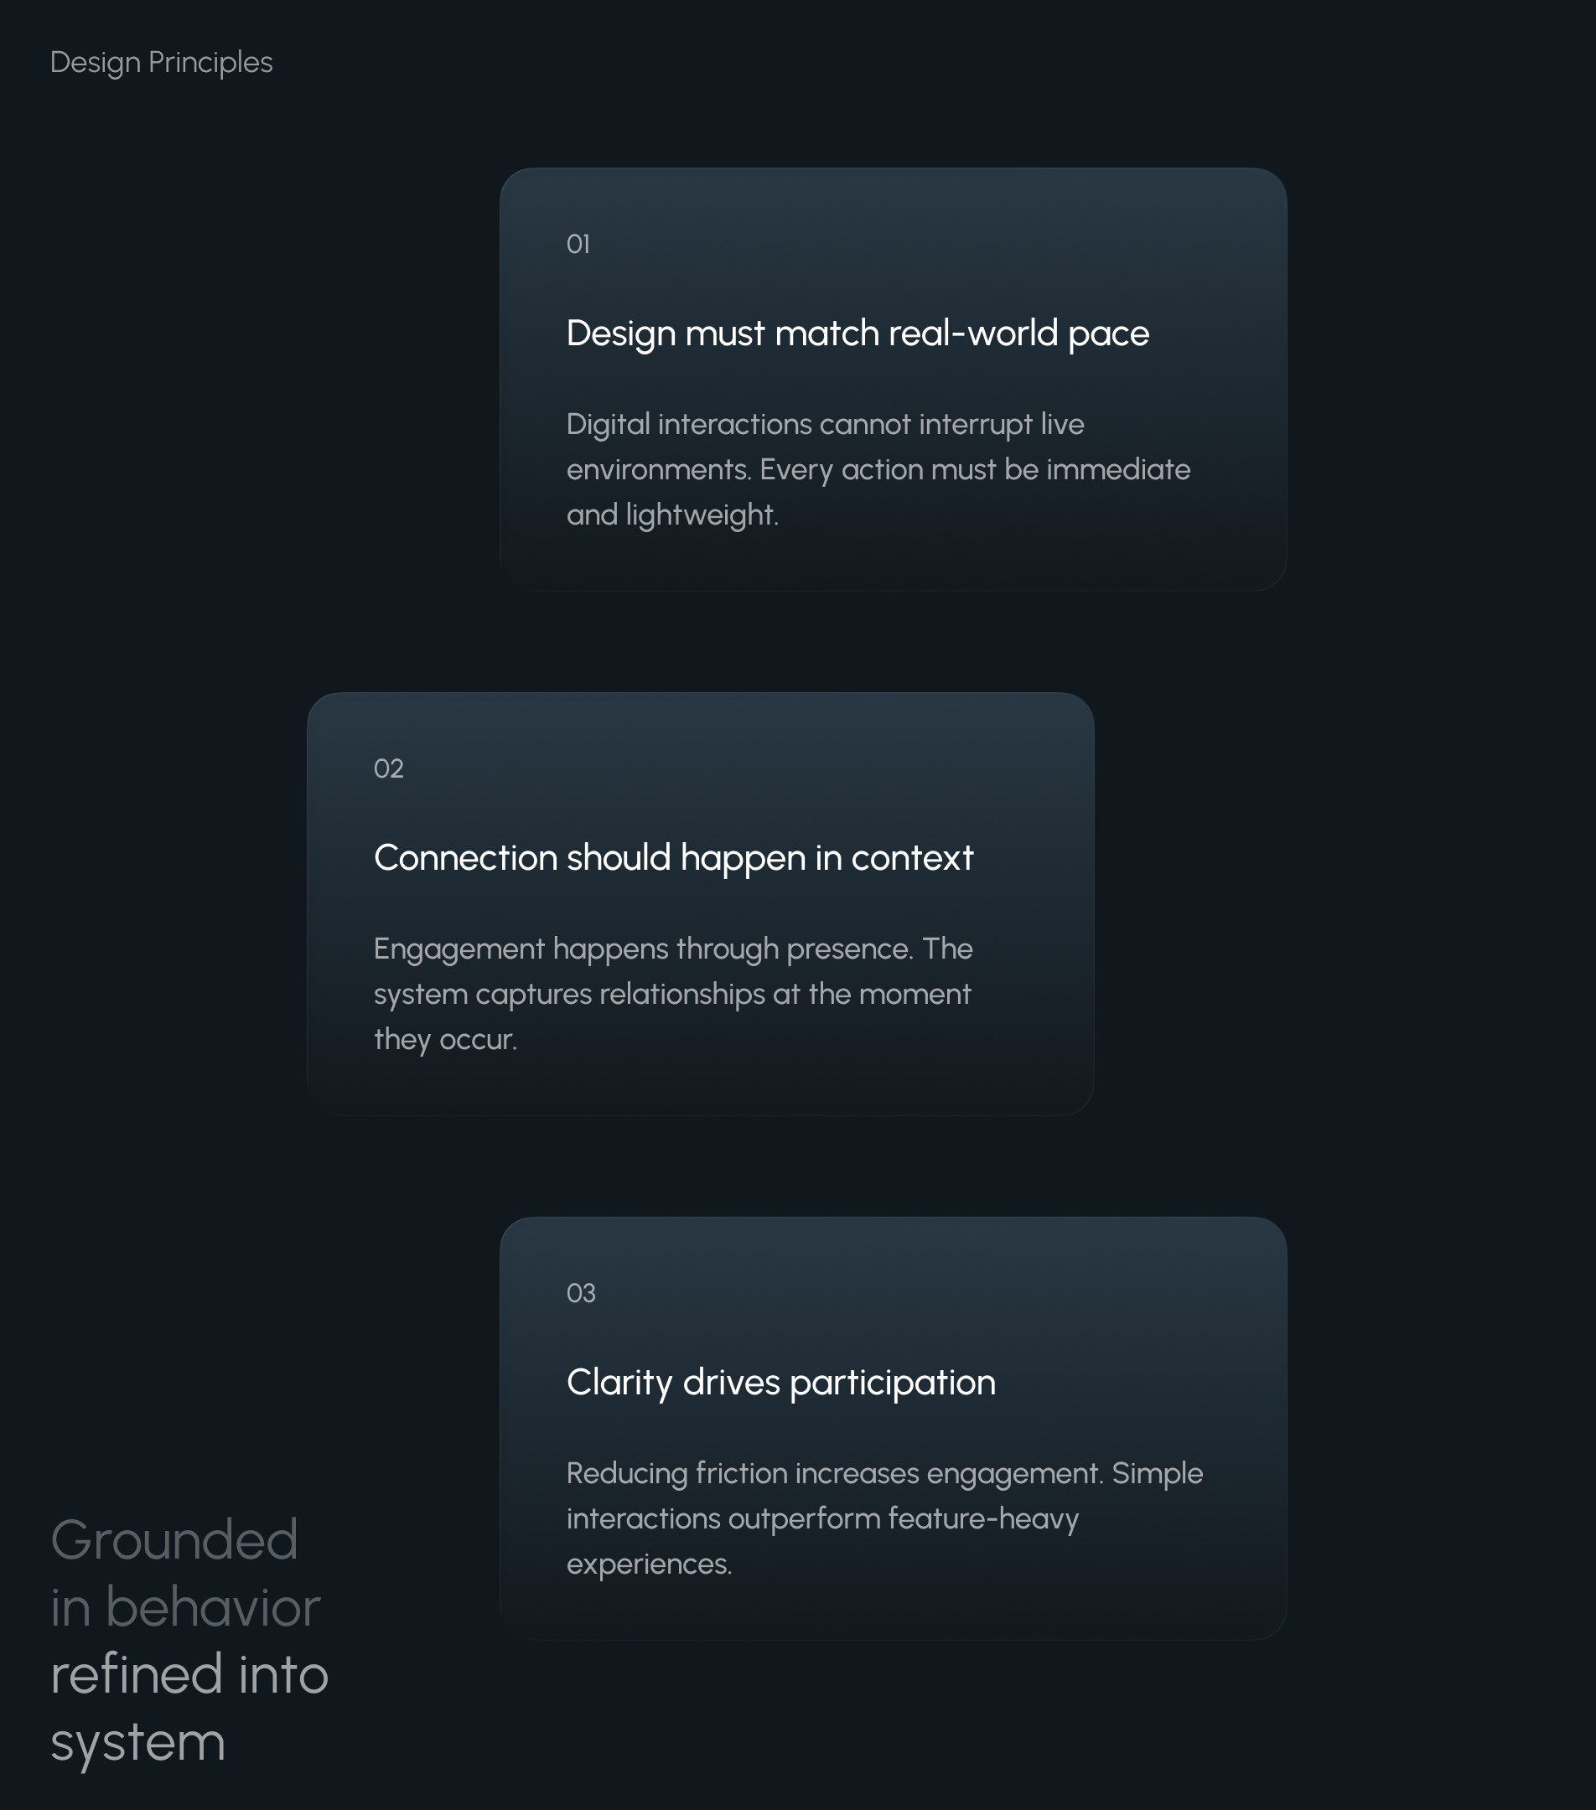This screenshot has height=1810, width=1596.
Task: Click the line "Digital interactions cannot interrupt live"
Action: coord(825,424)
